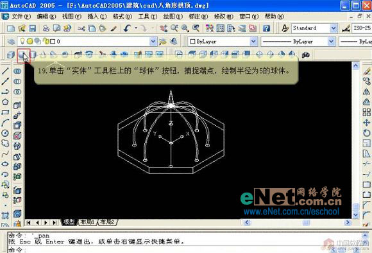
Task: Select the Polyline tool
Action: point(5,91)
